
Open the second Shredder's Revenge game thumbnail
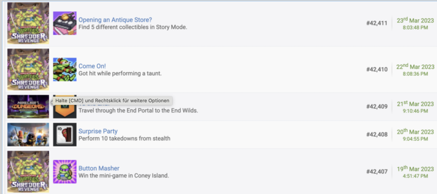pos(28,69)
